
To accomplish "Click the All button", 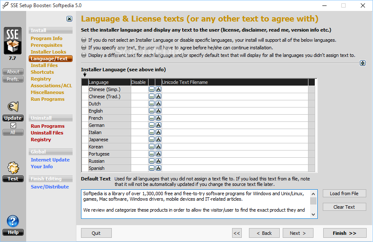I will (13, 132).
